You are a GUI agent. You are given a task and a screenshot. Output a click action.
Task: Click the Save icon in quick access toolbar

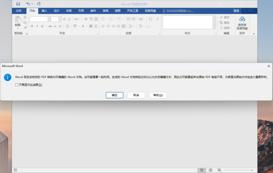coord(18,4)
